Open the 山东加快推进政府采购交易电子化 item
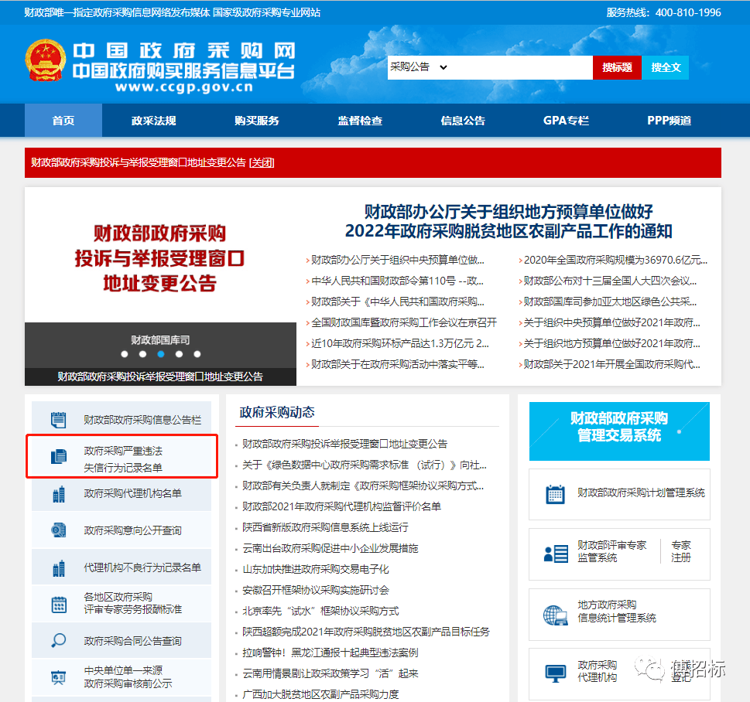The image size is (750, 702). point(316,570)
